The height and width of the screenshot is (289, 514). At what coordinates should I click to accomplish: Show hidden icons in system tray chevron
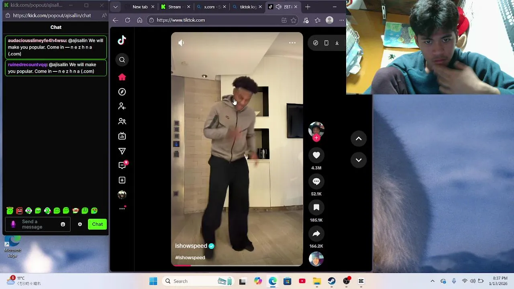tap(432, 281)
